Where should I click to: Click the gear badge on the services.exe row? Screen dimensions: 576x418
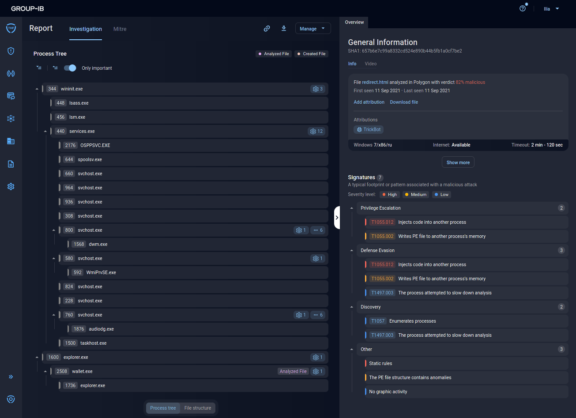[x=316, y=131]
